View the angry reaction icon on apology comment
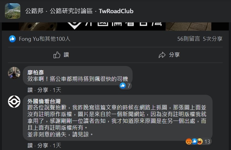Screen dimensions: 231x150 [189, 141]
